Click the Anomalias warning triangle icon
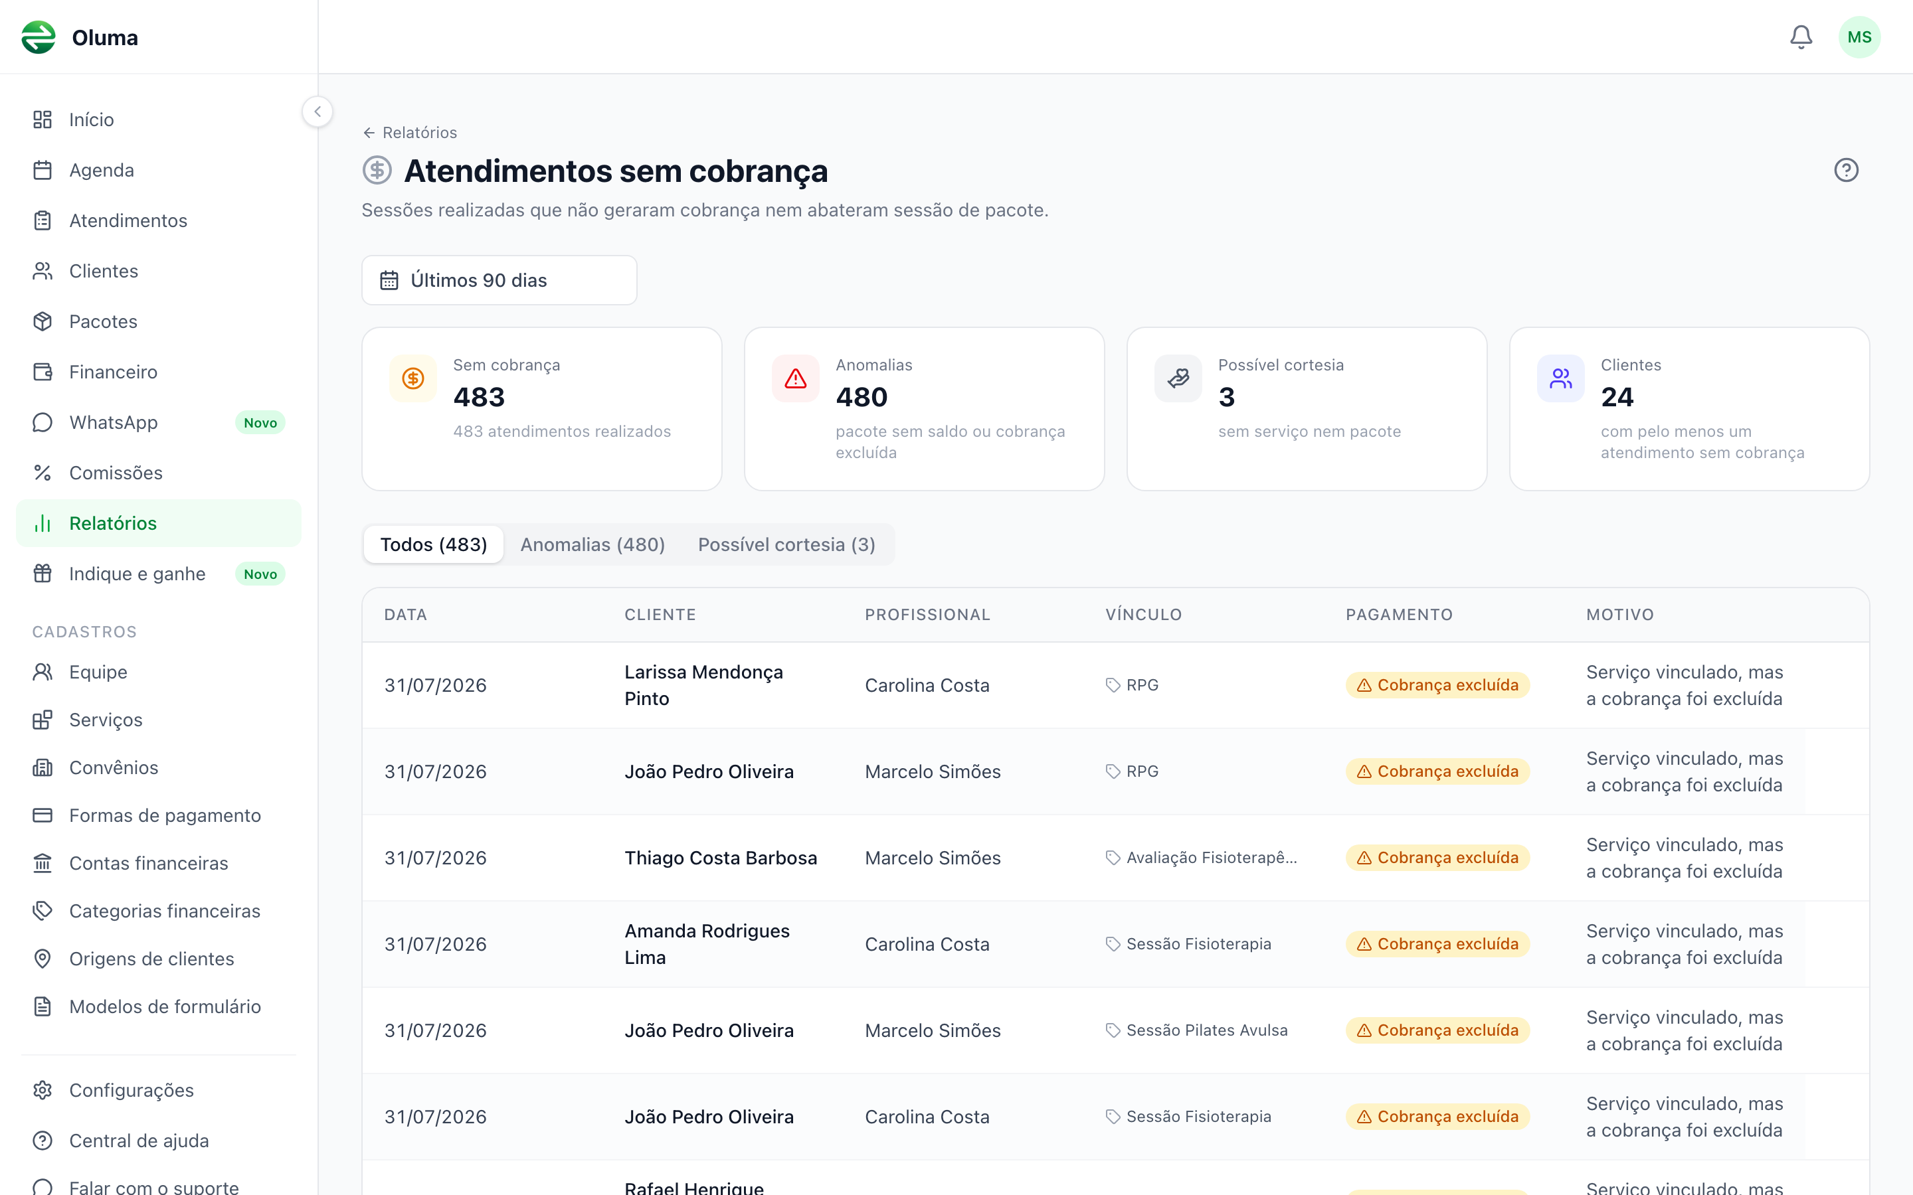Viewport: 1913px width, 1195px height. (x=795, y=378)
